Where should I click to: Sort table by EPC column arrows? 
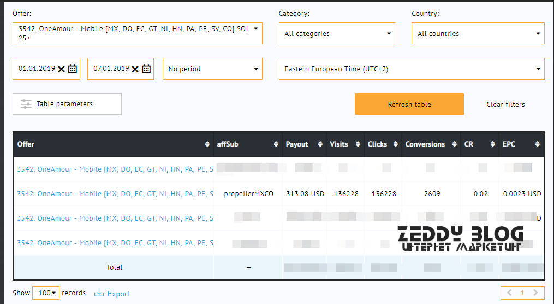tap(537, 144)
